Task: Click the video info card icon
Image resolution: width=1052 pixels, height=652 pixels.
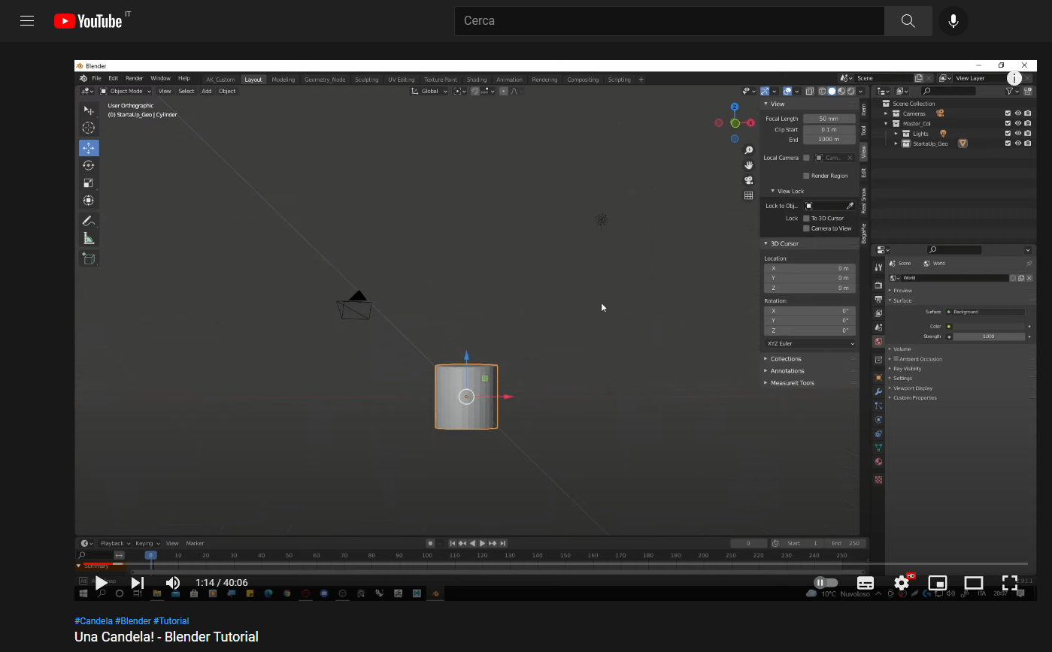Action: pyautogui.click(x=1014, y=78)
